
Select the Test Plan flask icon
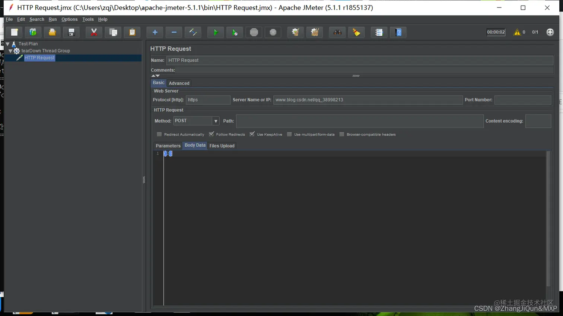[x=14, y=44]
